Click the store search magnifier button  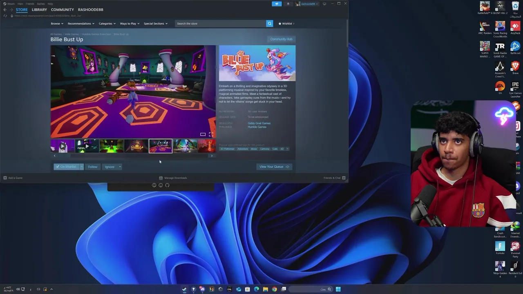(269, 23)
